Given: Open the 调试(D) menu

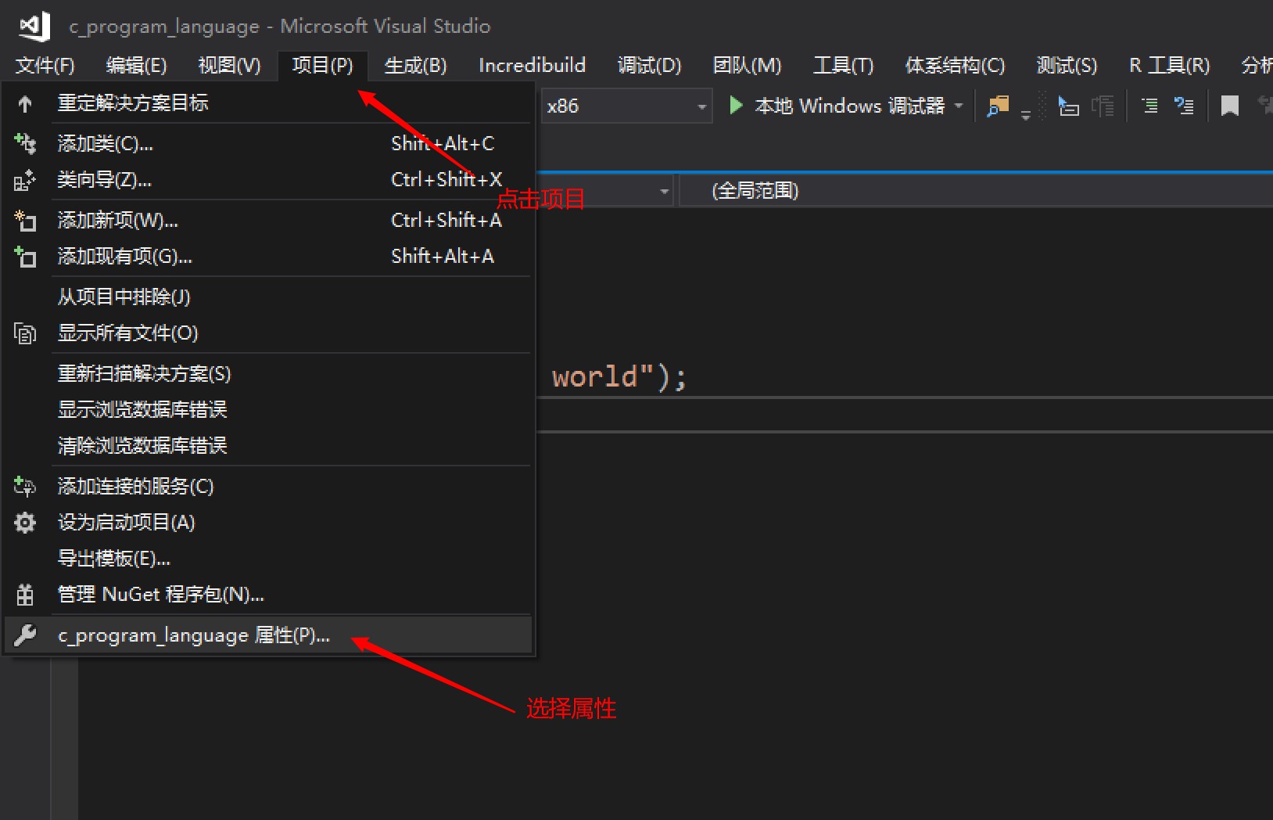Looking at the screenshot, I should pyautogui.click(x=649, y=65).
